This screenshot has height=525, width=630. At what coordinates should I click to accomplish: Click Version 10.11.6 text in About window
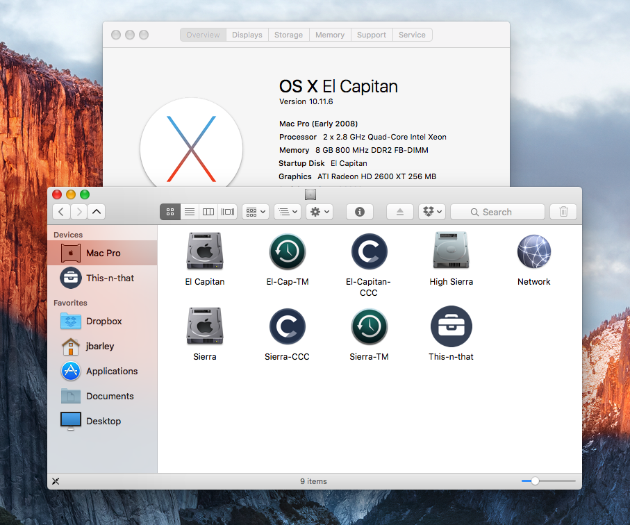306,101
